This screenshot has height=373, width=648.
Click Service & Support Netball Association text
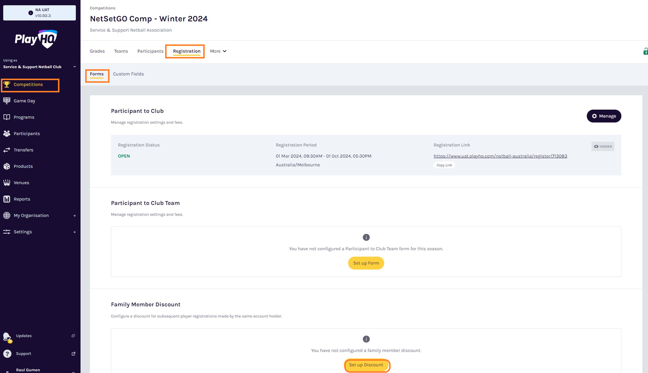tap(131, 30)
